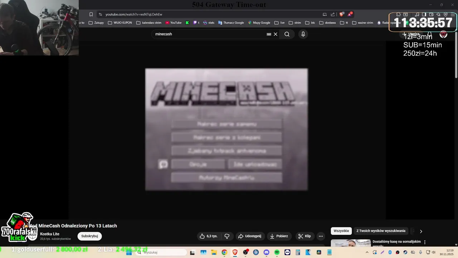Dislike the video with thumbs down

click(227, 236)
